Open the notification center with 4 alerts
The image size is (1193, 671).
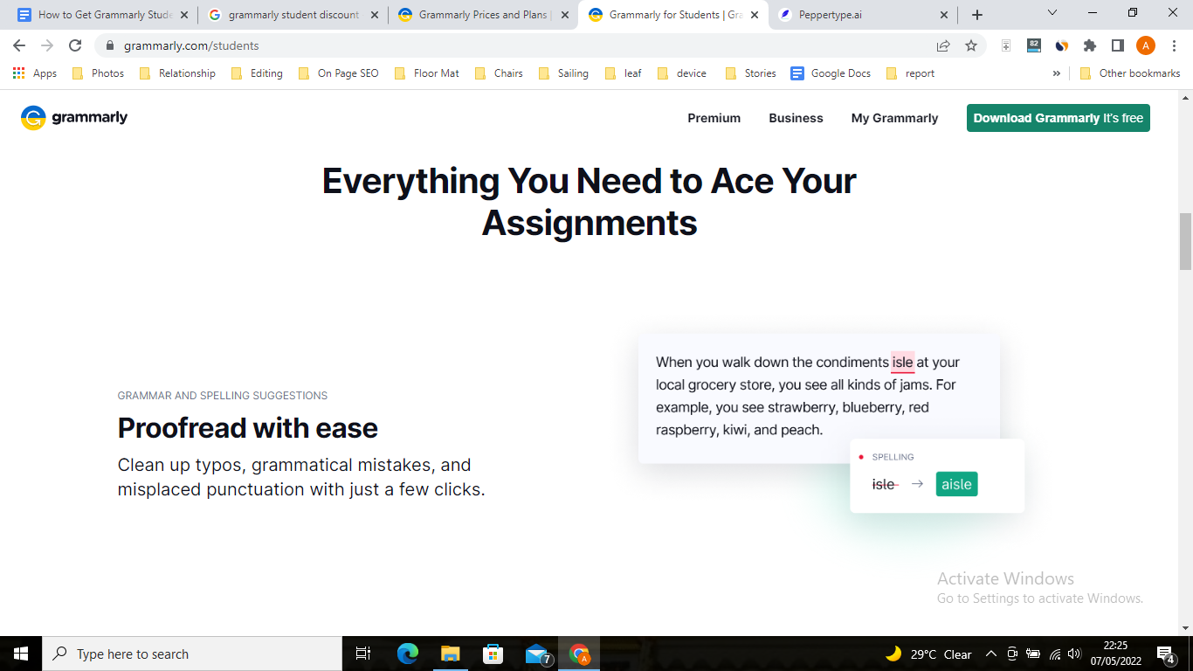tap(1165, 654)
